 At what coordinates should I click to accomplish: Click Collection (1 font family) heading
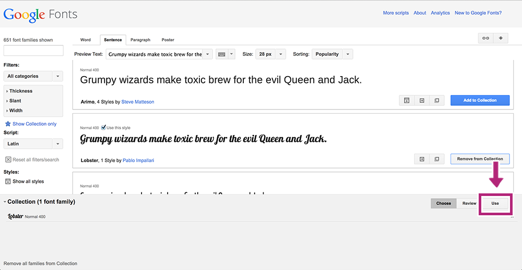[x=41, y=202]
